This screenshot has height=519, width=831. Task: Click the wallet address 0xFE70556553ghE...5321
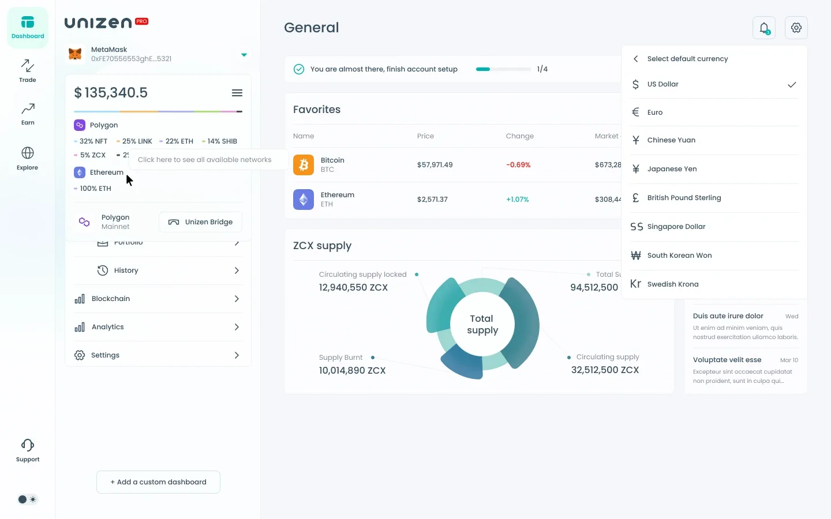[131, 59]
